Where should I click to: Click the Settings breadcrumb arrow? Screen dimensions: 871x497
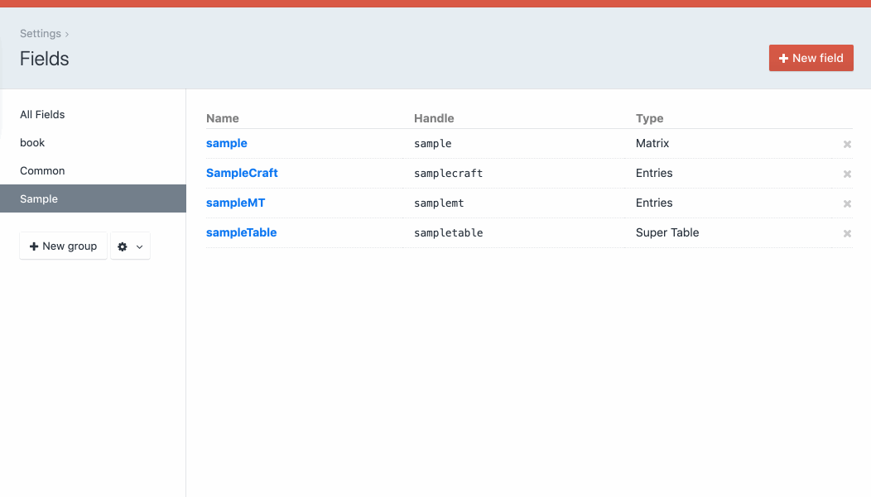click(65, 34)
